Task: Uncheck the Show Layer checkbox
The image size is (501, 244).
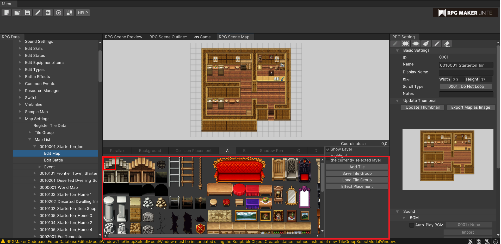Action: pos(328,149)
